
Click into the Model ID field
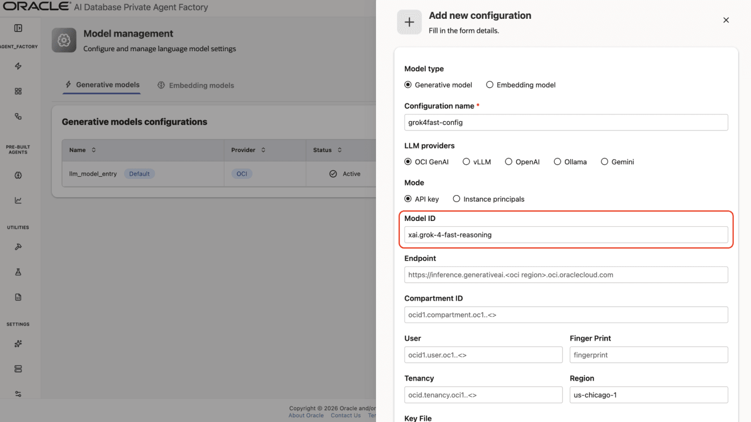point(566,235)
